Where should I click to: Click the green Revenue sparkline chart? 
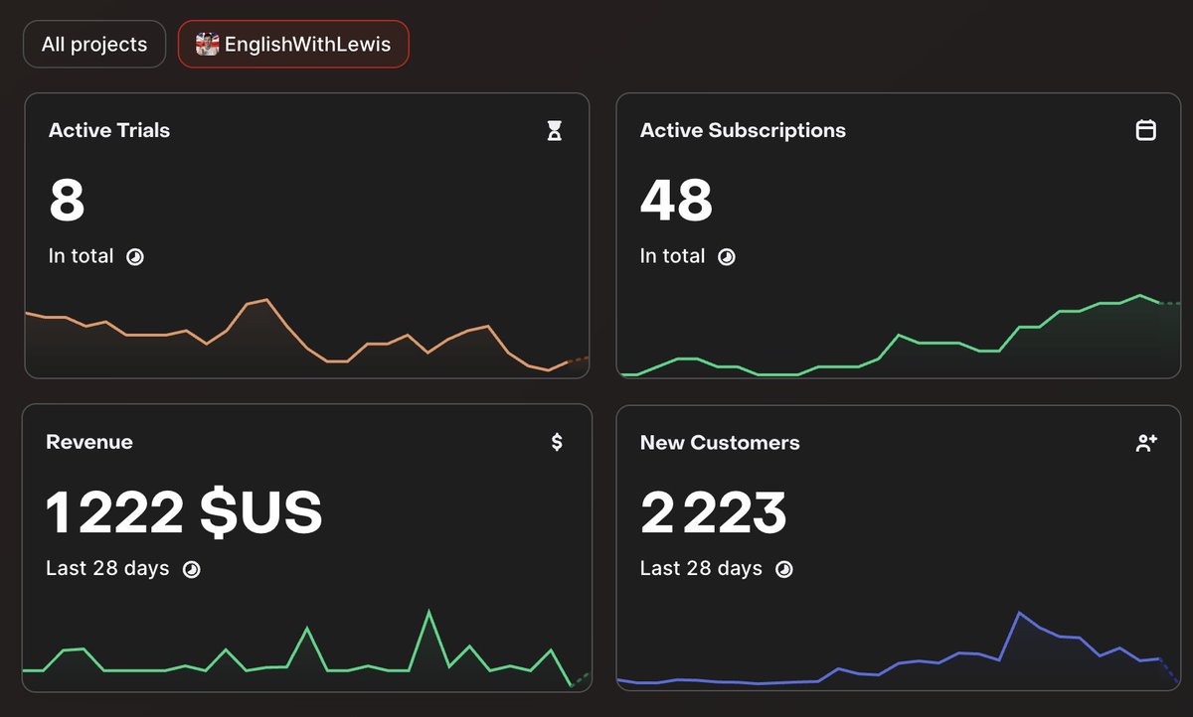306,647
